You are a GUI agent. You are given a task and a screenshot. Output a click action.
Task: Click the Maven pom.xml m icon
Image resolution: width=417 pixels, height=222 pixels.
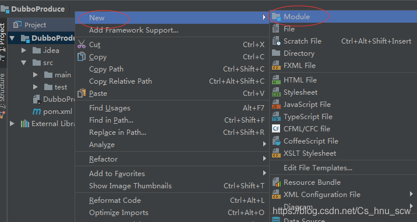point(37,112)
